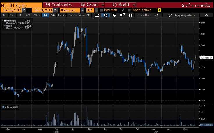Click the 2.00 price axis label

tap(203, 78)
